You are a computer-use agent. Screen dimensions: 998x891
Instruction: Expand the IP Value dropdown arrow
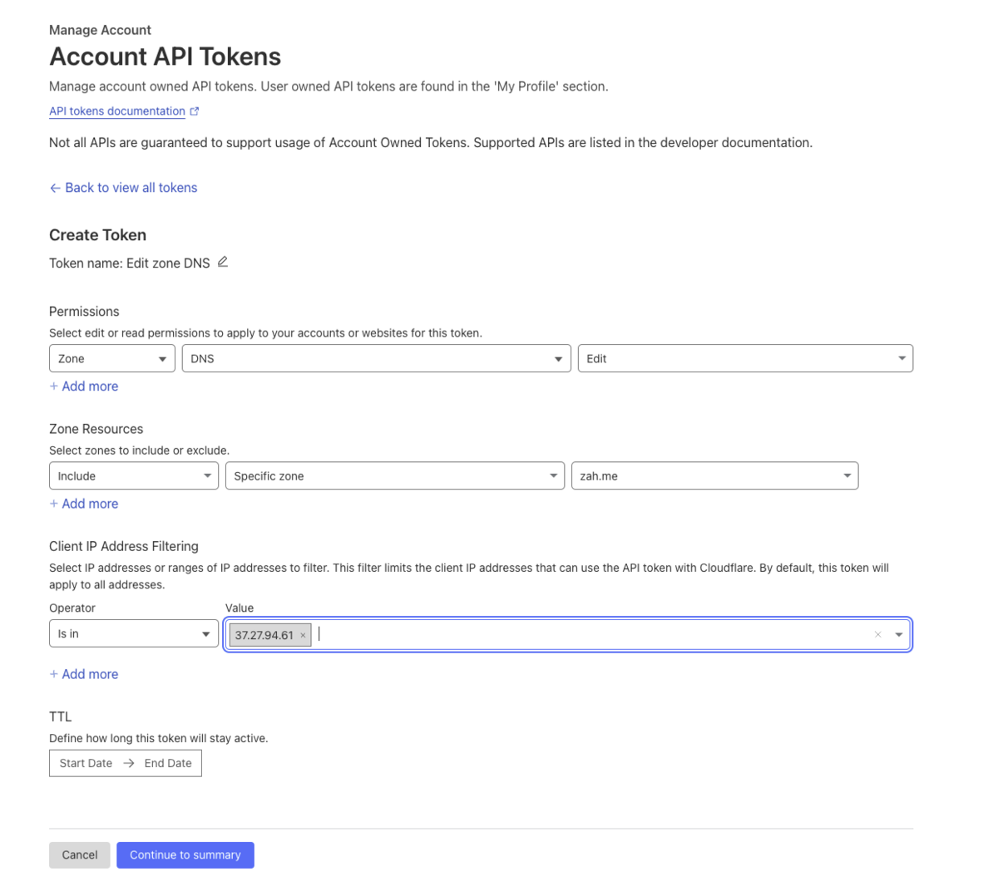[898, 635]
